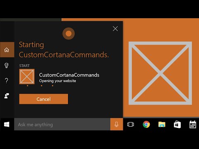Viewport: 199px width, 149px height.
Task: Open File Explorer from taskbar
Action: pos(162,124)
